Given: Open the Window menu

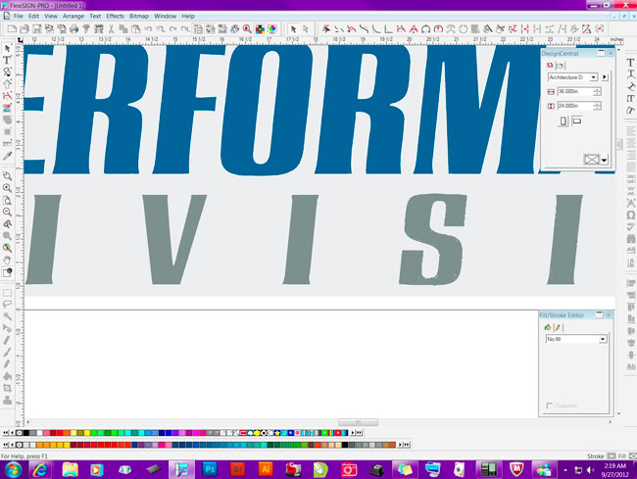Looking at the screenshot, I should pos(165,17).
